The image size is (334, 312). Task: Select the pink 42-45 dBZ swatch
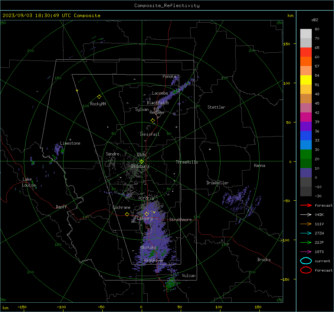tap(306, 108)
